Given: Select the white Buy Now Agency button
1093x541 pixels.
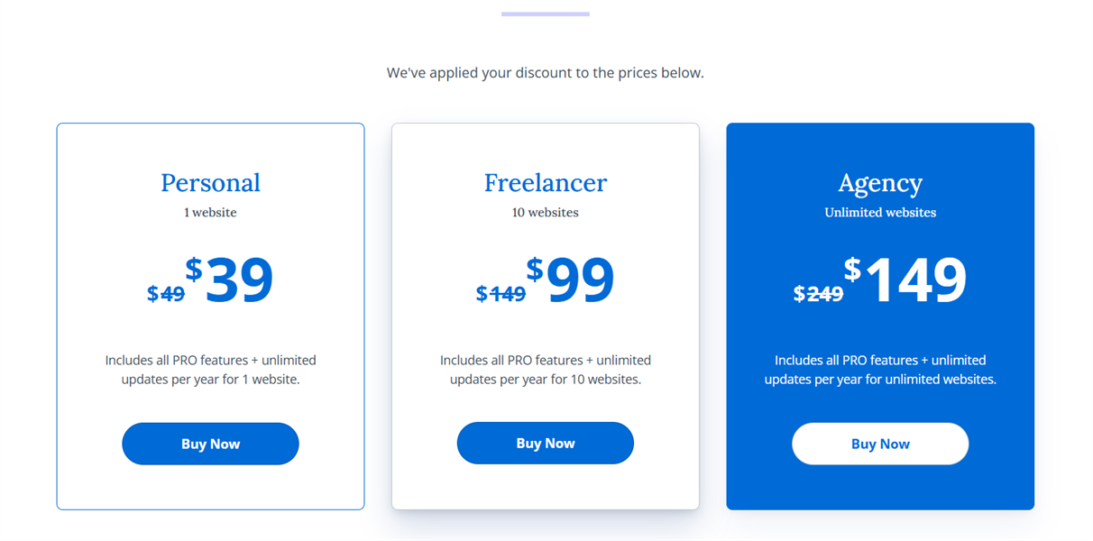Looking at the screenshot, I should 880,444.
